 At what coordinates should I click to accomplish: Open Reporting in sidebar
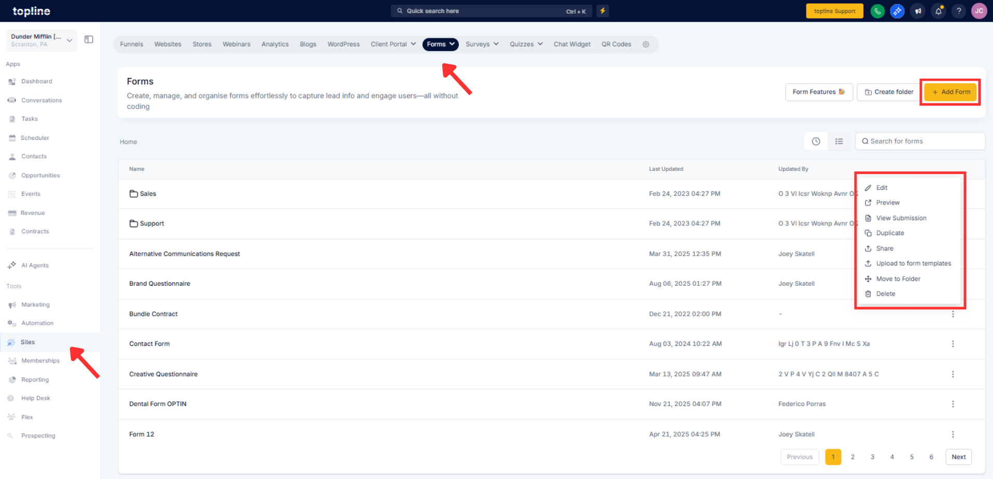(x=35, y=380)
